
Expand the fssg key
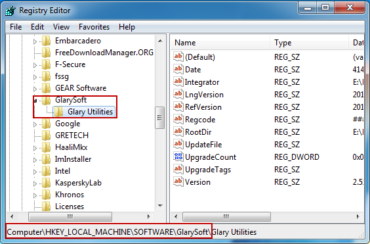(x=35, y=77)
